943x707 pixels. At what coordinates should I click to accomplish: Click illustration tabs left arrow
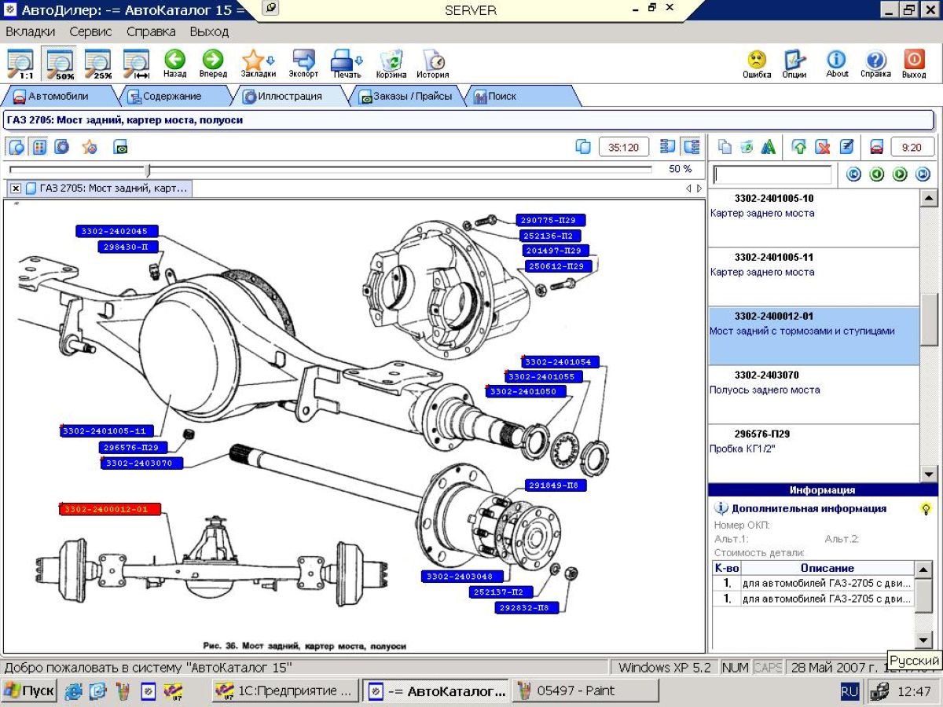[689, 189]
